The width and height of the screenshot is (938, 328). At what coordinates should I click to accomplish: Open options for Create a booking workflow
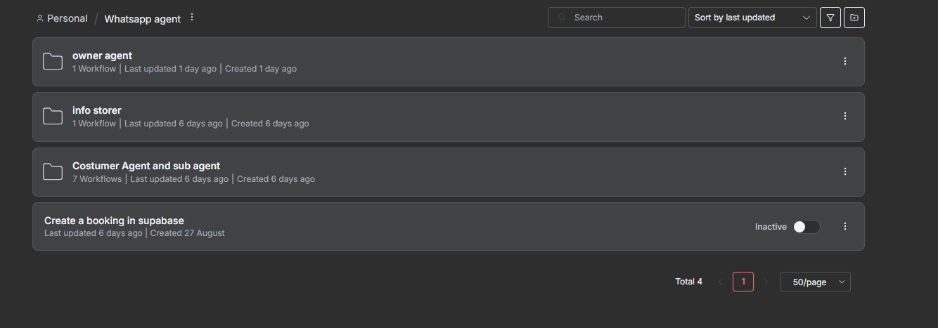[845, 226]
